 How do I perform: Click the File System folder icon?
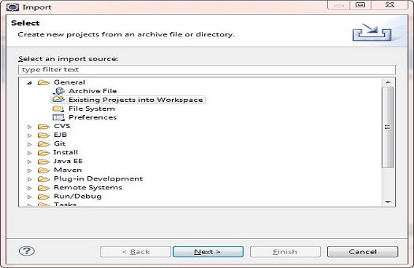tap(58, 109)
